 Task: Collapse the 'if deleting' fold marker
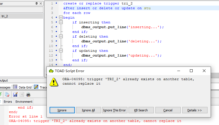coord(61,36)
